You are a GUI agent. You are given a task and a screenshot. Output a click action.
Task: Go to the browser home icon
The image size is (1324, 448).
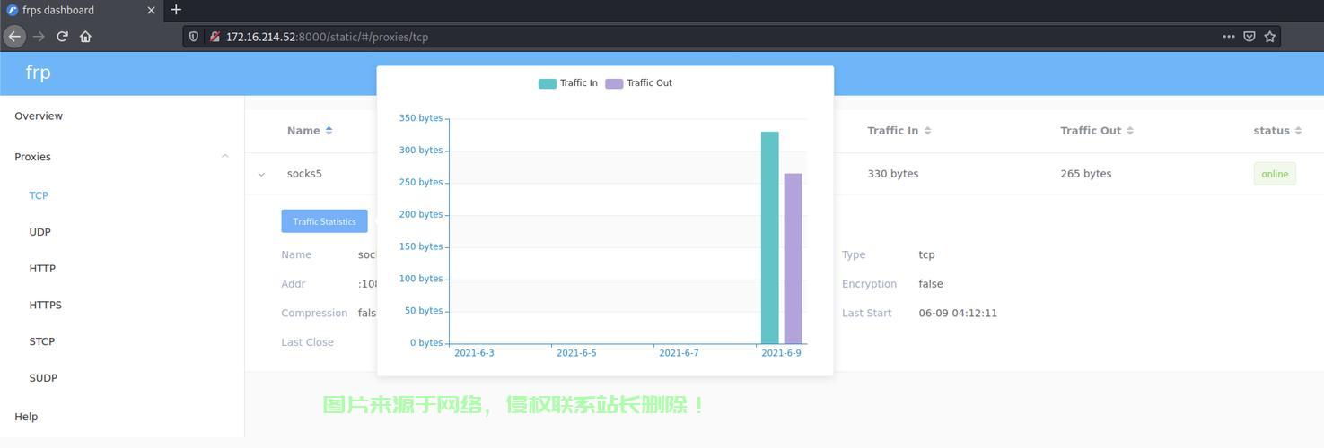point(85,37)
